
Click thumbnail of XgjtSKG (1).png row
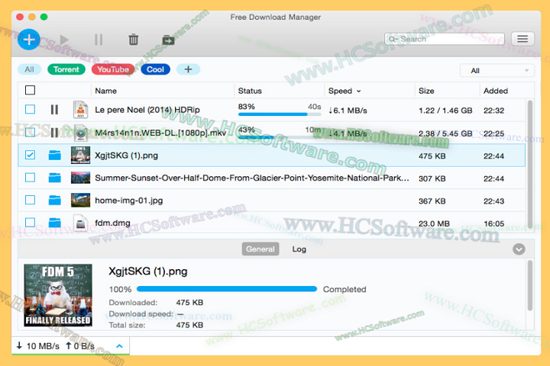[x=80, y=155]
